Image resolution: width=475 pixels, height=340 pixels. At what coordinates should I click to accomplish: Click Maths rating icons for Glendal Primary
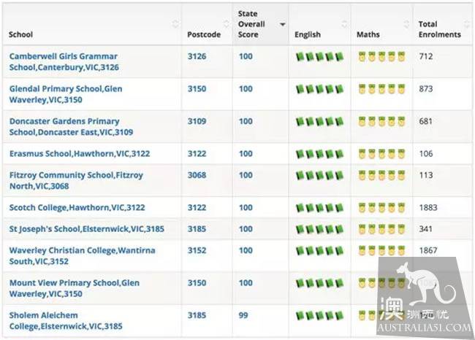point(381,89)
